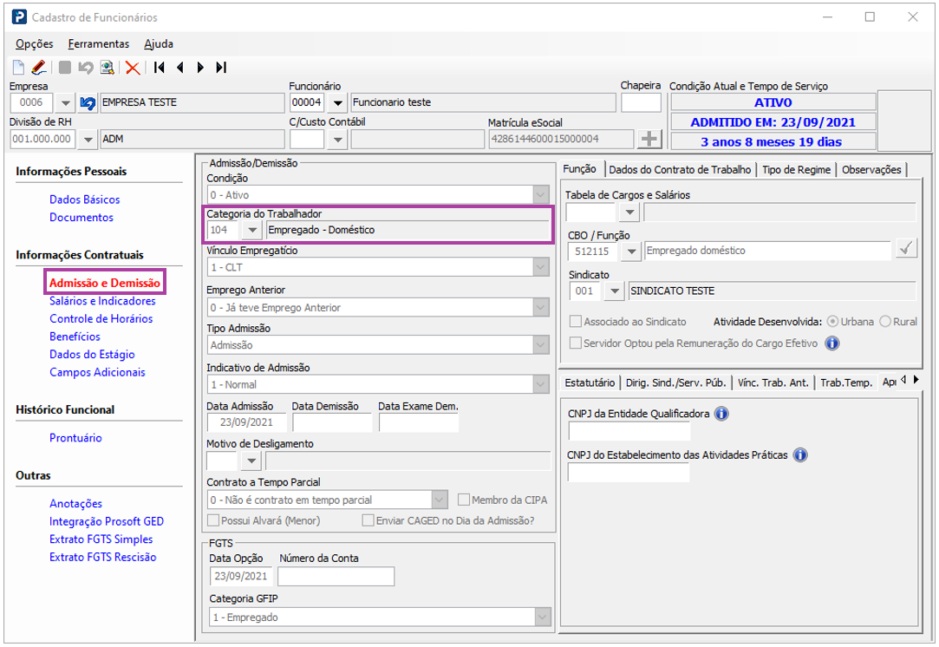
Task: Open Salários e Indicadores link
Action: pyautogui.click(x=102, y=301)
